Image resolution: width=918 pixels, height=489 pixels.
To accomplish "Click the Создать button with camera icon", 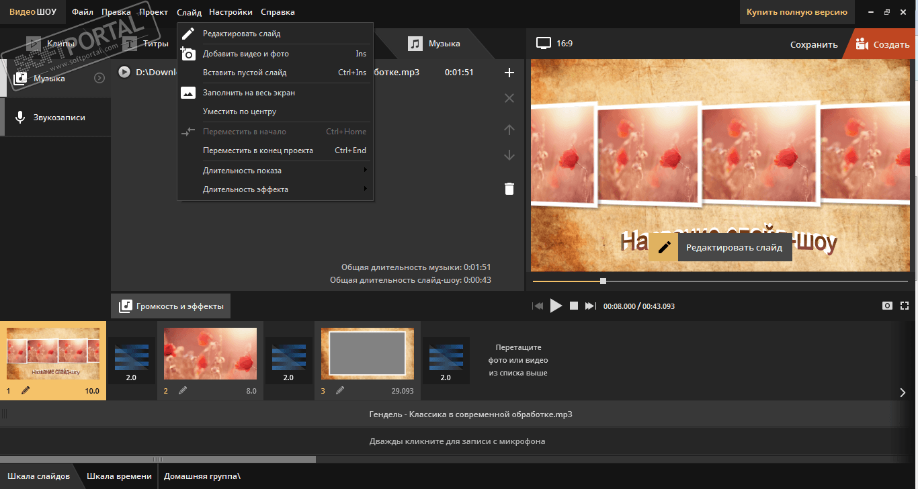I will 882,44.
